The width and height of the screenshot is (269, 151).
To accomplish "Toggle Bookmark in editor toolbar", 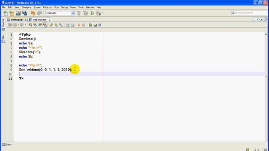I will pyautogui.click(x=61, y=25).
